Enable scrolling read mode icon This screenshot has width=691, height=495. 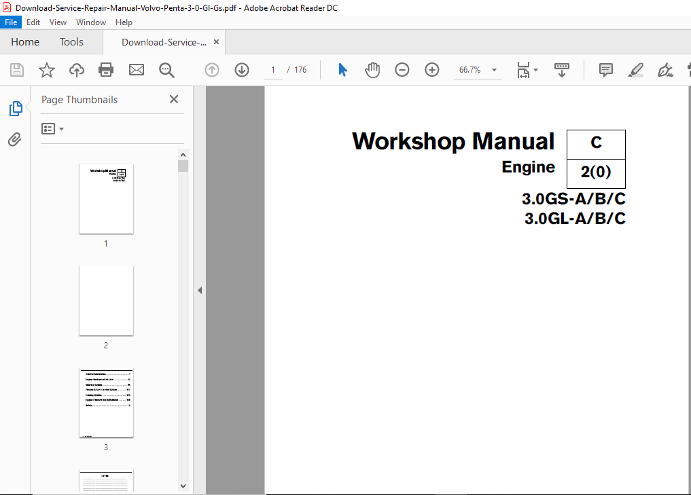562,70
